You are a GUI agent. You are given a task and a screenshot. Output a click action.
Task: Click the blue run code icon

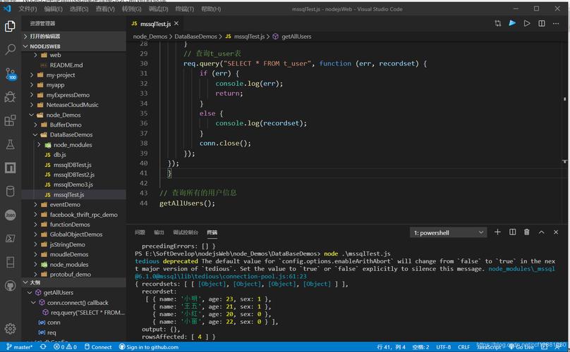point(512,23)
